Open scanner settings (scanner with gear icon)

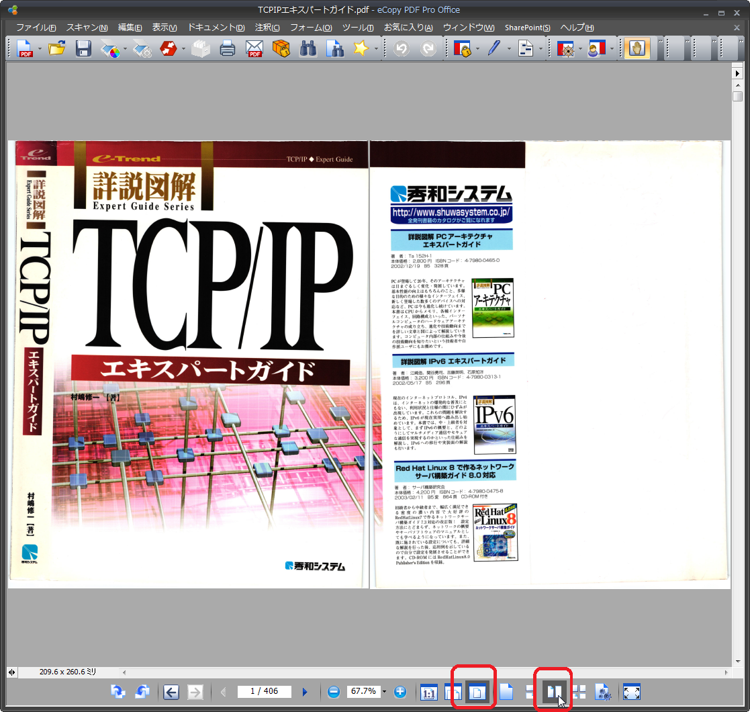(142, 48)
